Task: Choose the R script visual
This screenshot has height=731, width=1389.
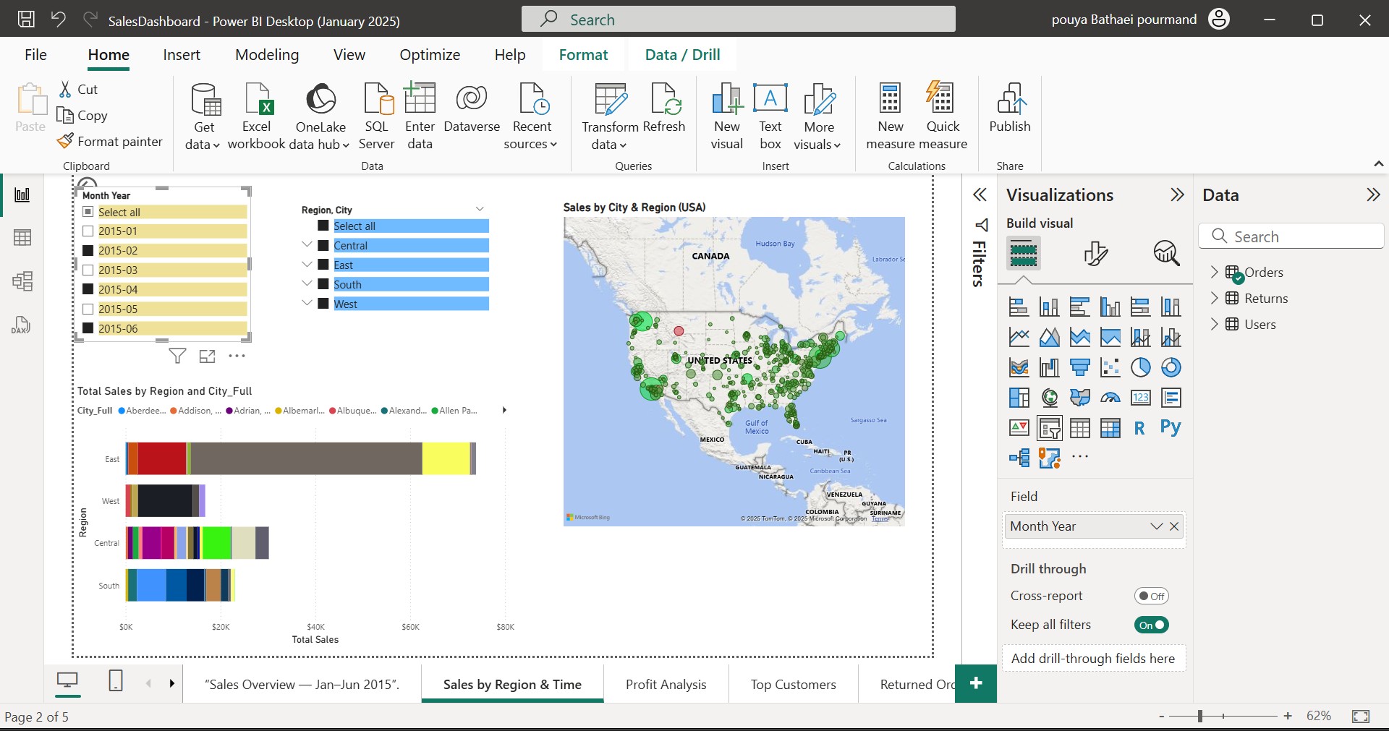Action: click(1139, 428)
